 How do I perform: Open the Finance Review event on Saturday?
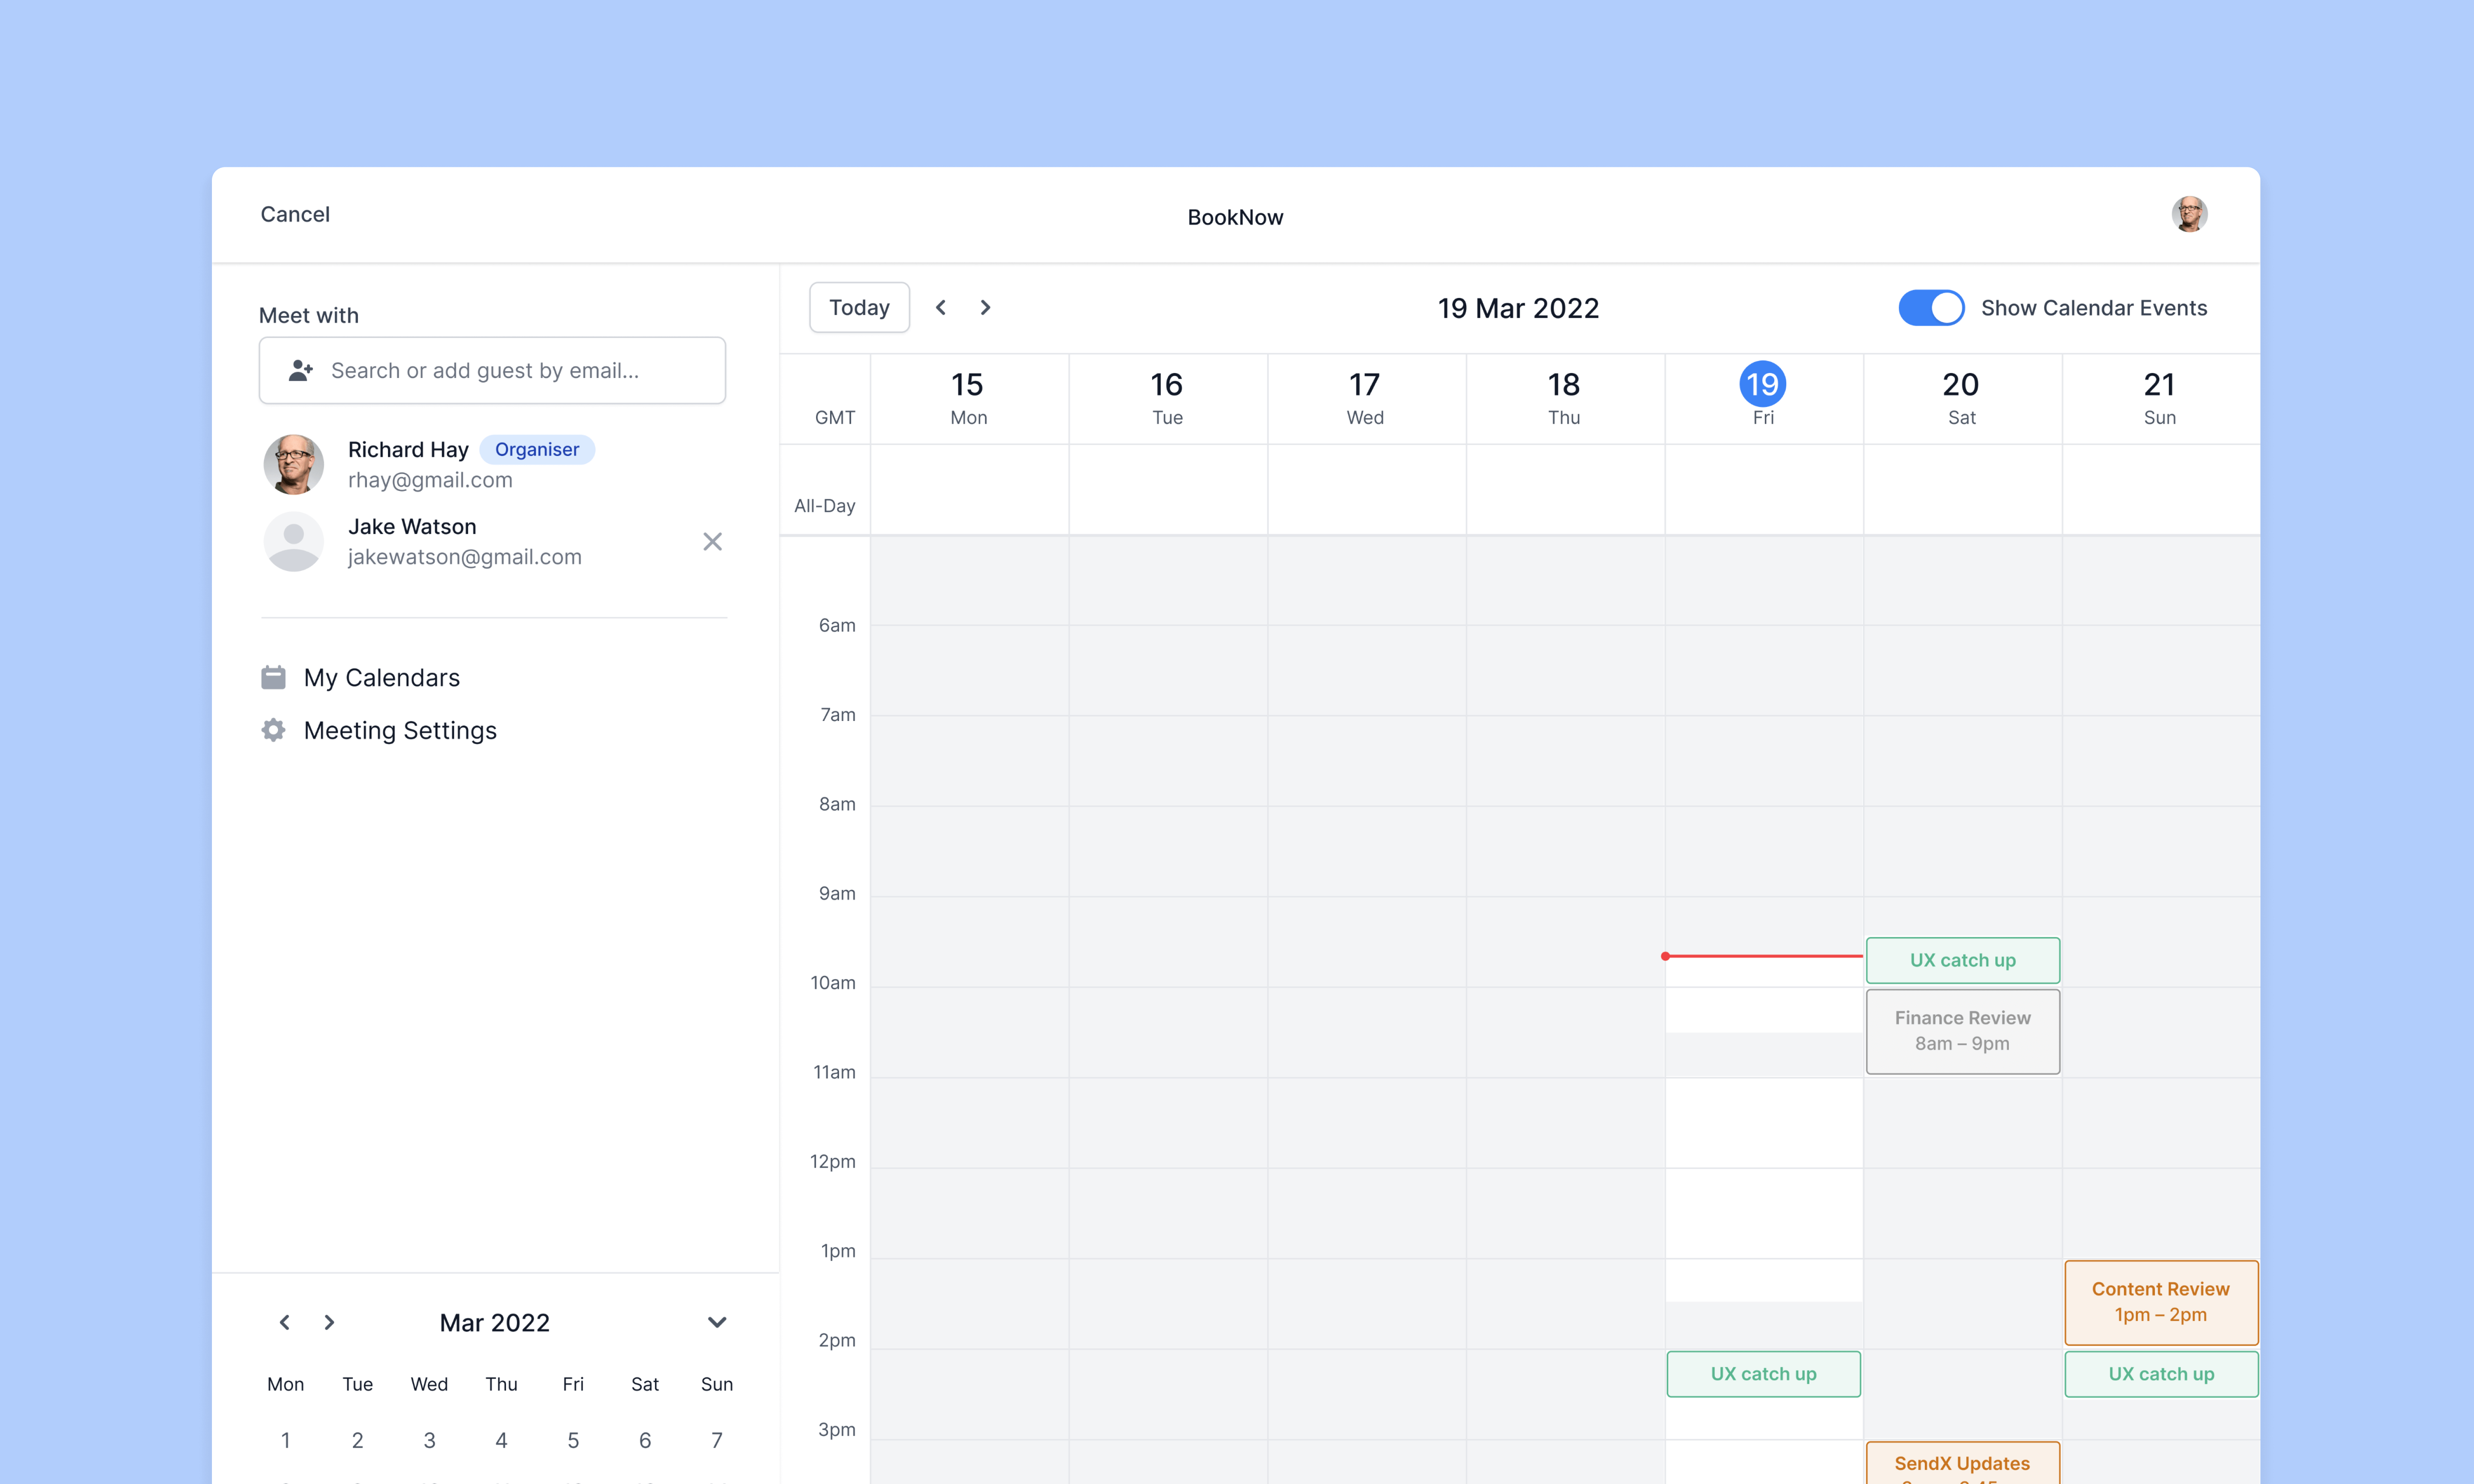pos(1961,1030)
